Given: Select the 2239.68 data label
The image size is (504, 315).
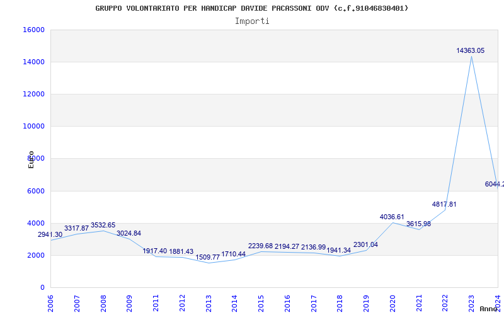Looking at the screenshot, I should 260,246.
